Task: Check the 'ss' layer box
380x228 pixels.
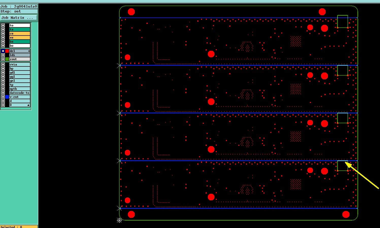Action: click(3, 38)
